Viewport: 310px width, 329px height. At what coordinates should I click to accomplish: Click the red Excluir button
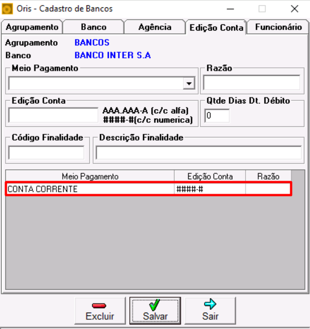(x=100, y=311)
